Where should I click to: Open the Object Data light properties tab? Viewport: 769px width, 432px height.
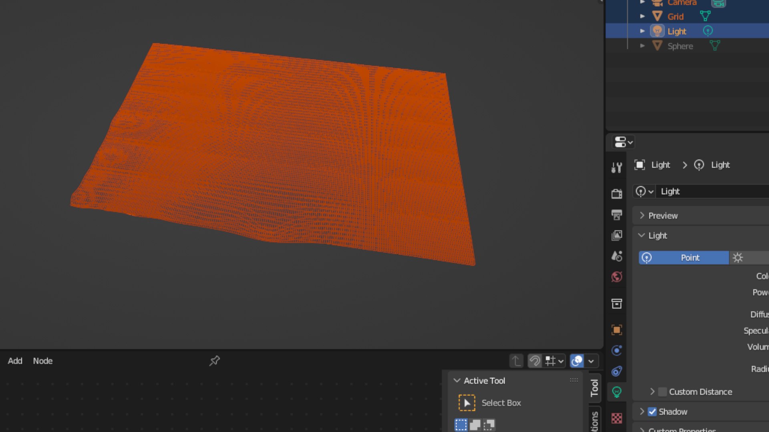[617, 392]
